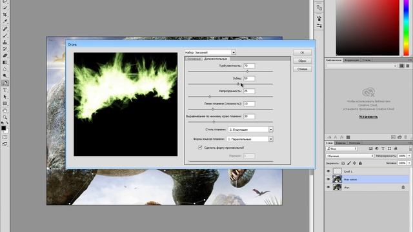Viewport: 413px width, 232px height.
Task: Toggle layer filtering switch in Layers panel
Action: (x=410, y=149)
